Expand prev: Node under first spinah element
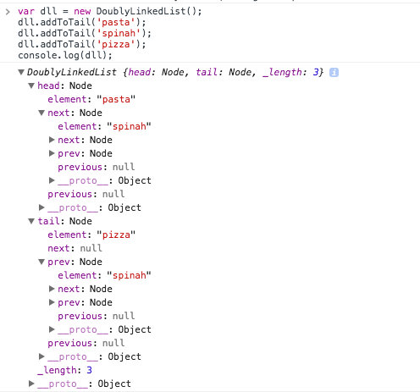Viewport: 420px width, 392px height. click(x=52, y=153)
